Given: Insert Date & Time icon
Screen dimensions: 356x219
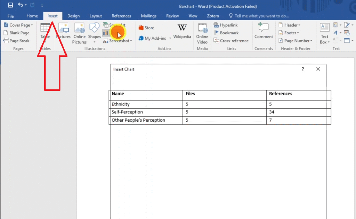Looking at the screenshot, I should pos(347,33).
